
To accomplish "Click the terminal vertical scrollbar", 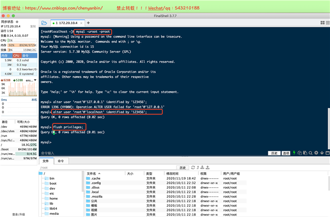I will pyautogui.click(x=329, y=129).
